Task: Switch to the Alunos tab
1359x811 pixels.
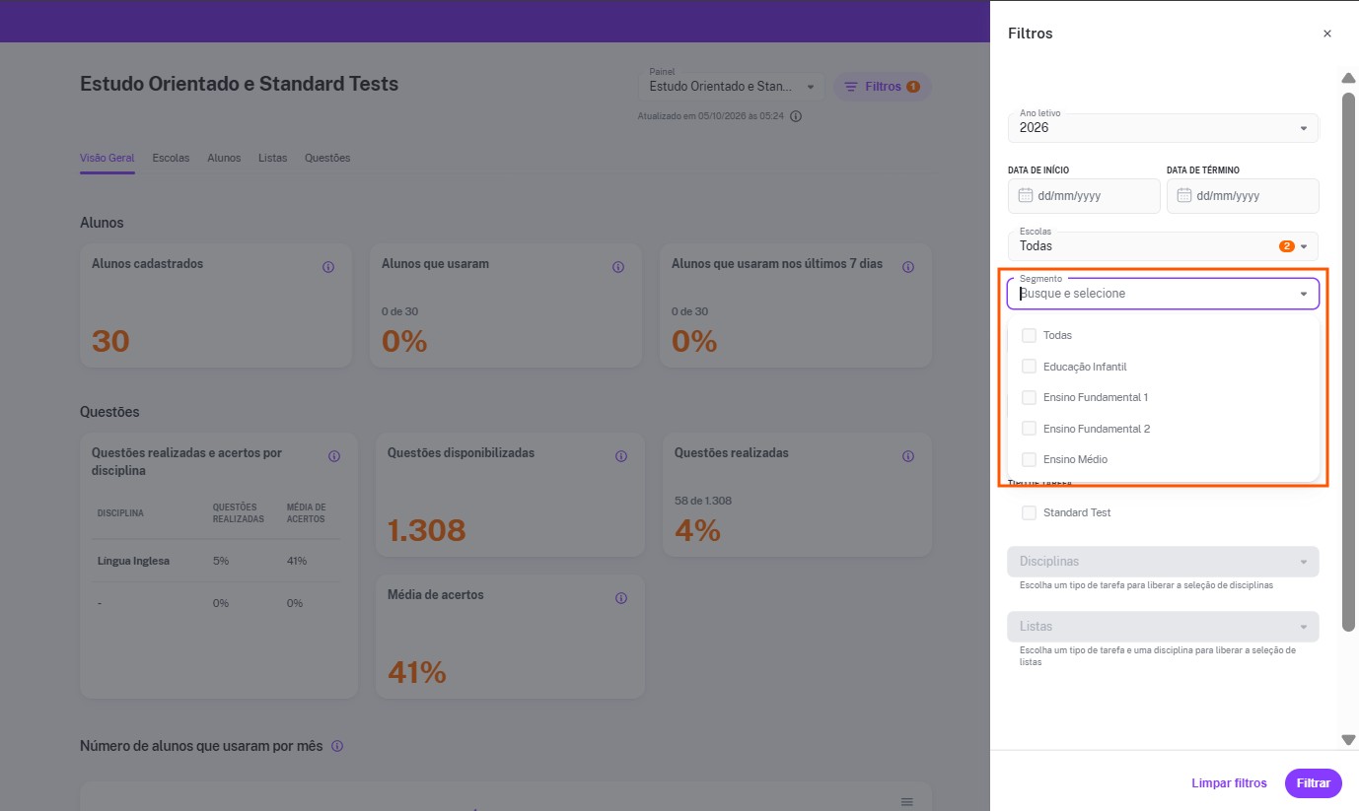Action: click(x=224, y=158)
